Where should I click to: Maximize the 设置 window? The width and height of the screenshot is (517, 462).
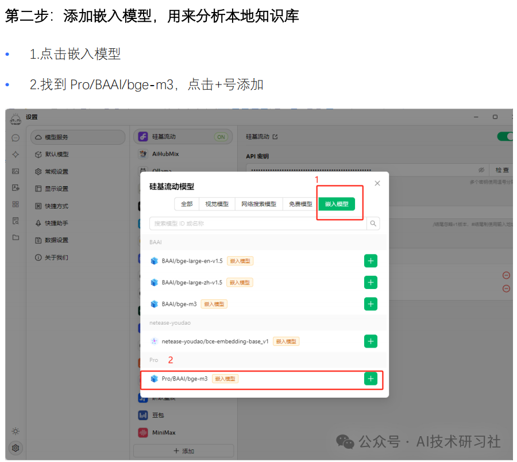click(x=495, y=117)
